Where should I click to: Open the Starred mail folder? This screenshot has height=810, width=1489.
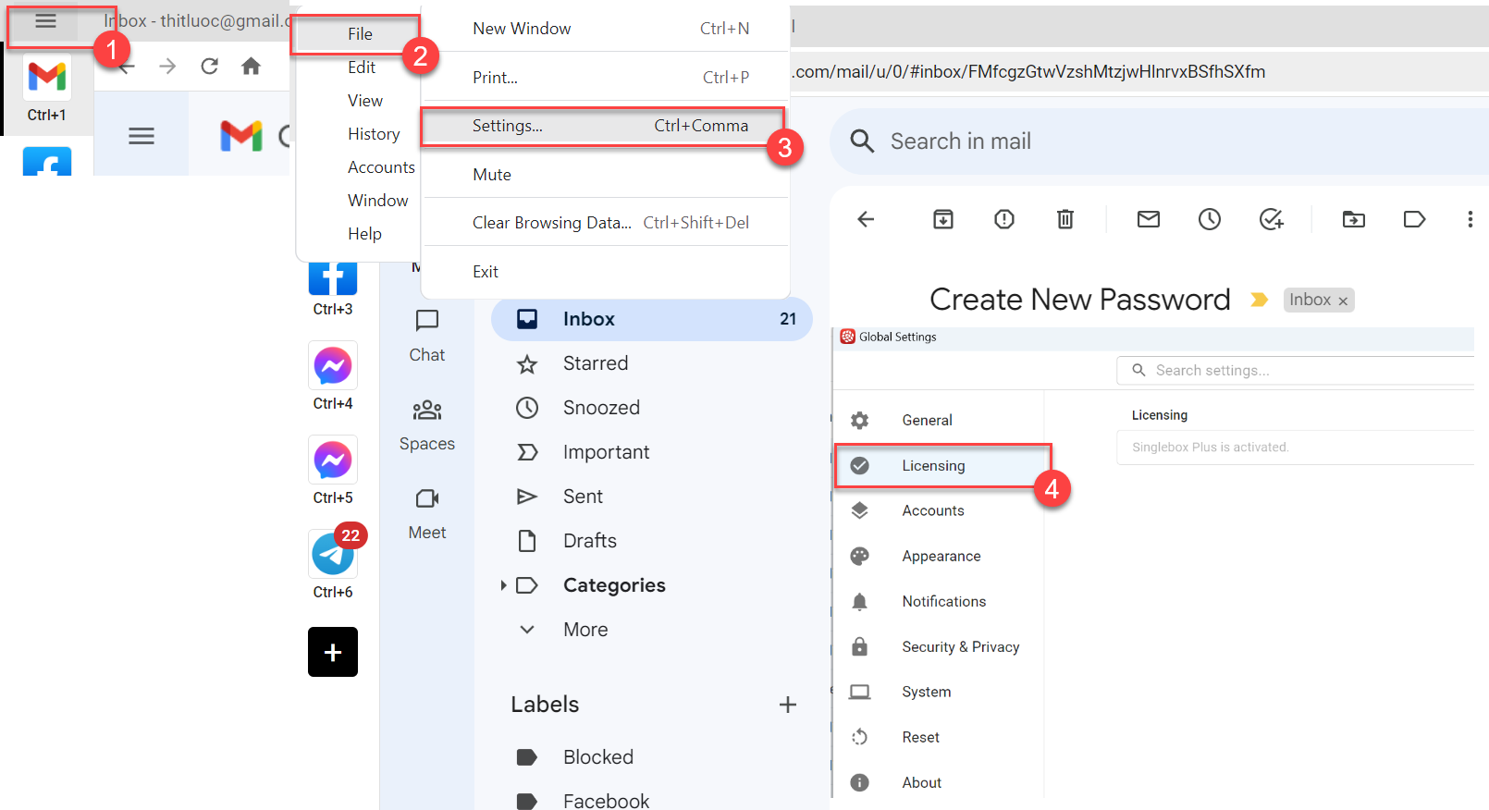596,363
